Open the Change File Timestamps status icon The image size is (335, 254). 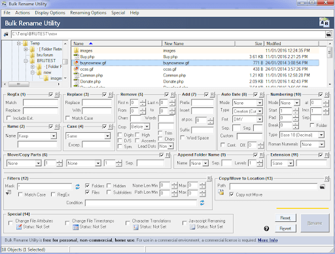(x=76, y=227)
